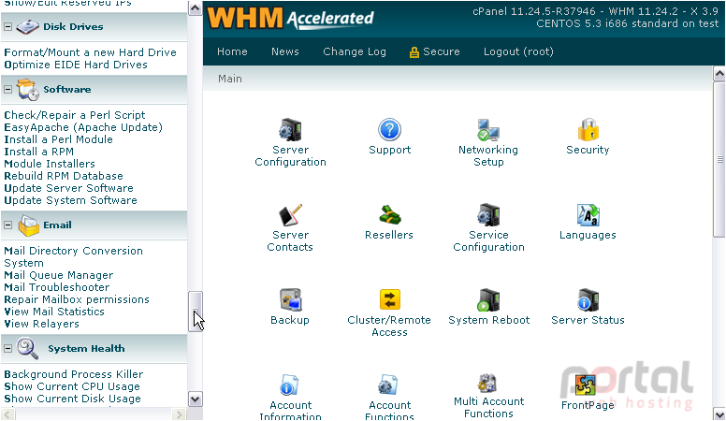Viewport: 726px width, 421px height.
Task: Open Install a RPM link
Action: [39, 152]
